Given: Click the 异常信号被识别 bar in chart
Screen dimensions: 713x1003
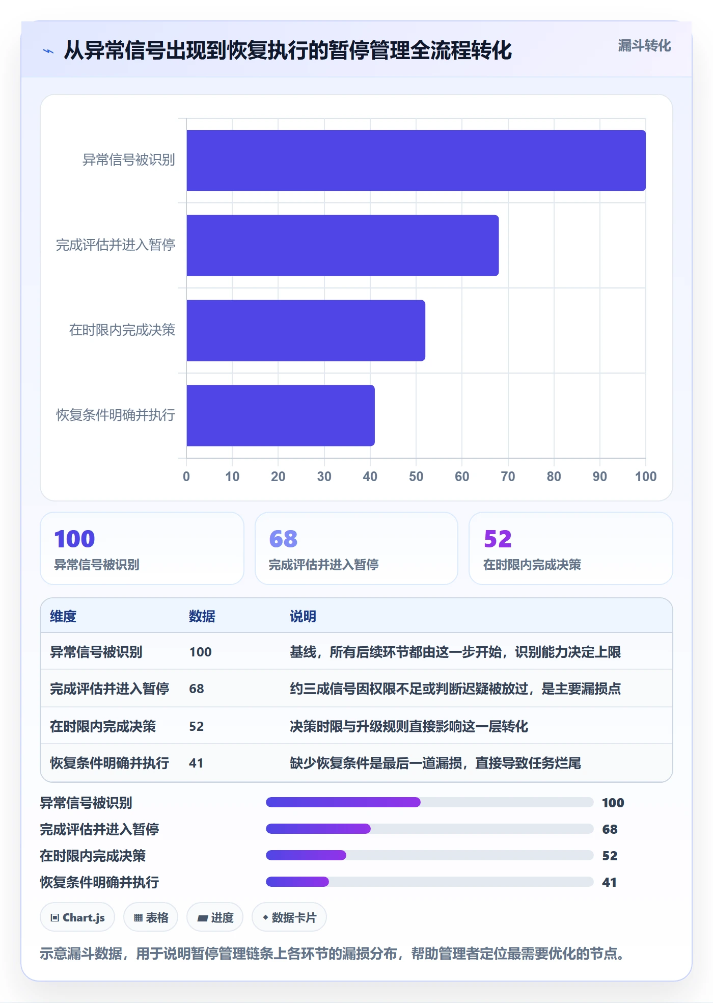Looking at the screenshot, I should (x=416, y=161).
